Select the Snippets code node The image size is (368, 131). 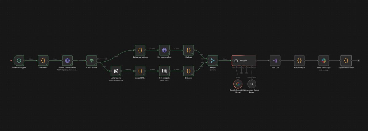click(189, 71)
